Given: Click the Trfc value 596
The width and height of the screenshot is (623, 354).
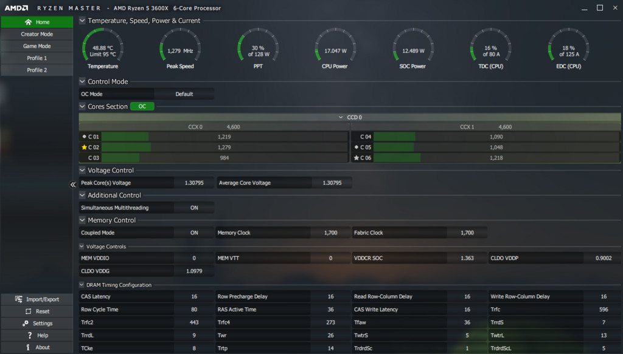Looking at the screenshot, I should click(x=603, y=310).
